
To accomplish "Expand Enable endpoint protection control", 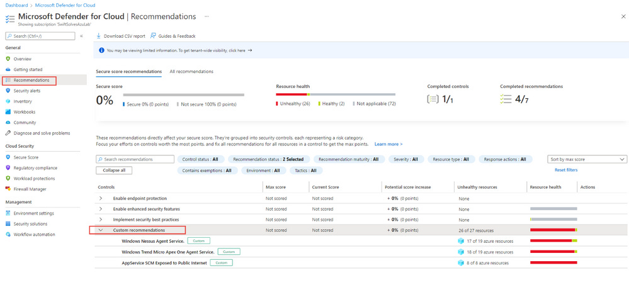I will 101,198.
